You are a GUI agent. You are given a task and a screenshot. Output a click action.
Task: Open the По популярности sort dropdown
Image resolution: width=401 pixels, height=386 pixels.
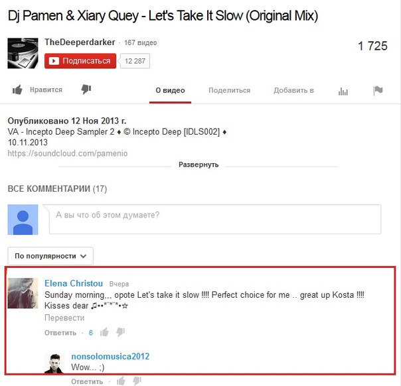pyautogui.click(x=50, y=256)
